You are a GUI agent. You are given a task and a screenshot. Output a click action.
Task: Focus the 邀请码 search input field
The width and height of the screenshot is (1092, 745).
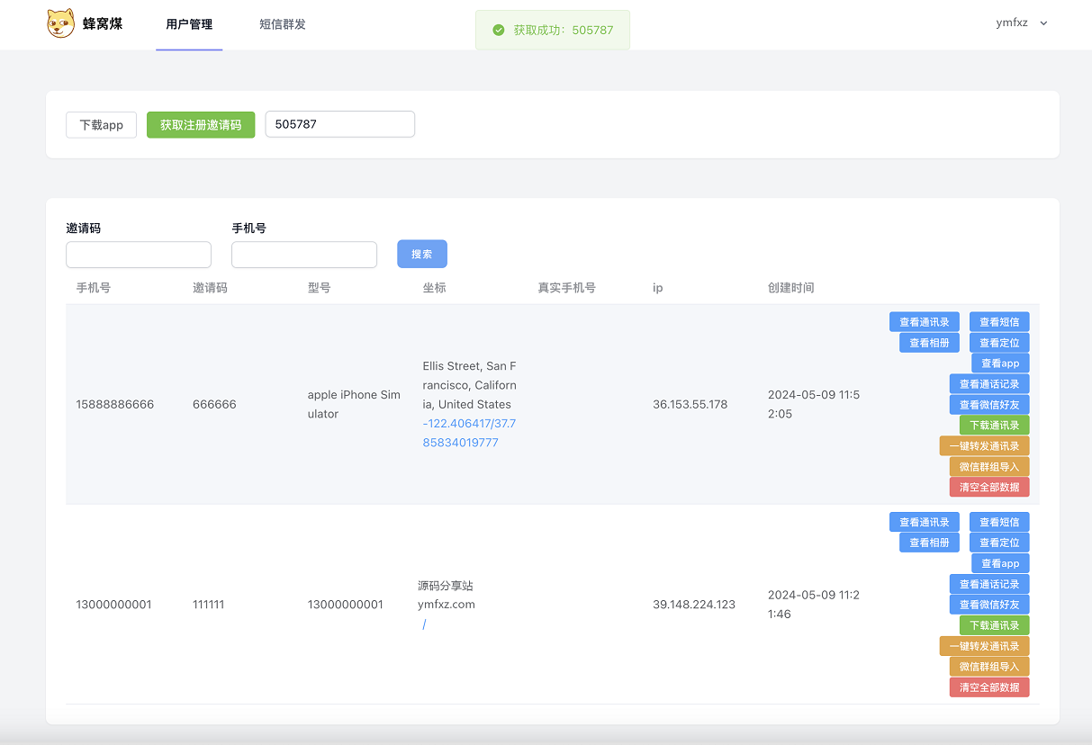[x=139, y=255]
